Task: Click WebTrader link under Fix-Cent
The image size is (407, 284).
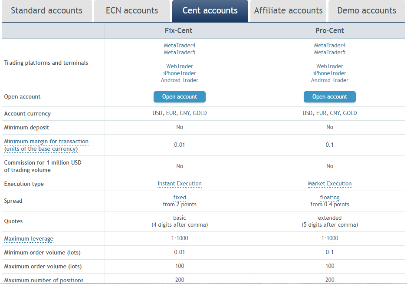Action: tap(180, 66)
